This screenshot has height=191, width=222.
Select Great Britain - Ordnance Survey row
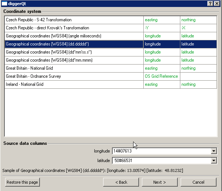pos(73,76)
